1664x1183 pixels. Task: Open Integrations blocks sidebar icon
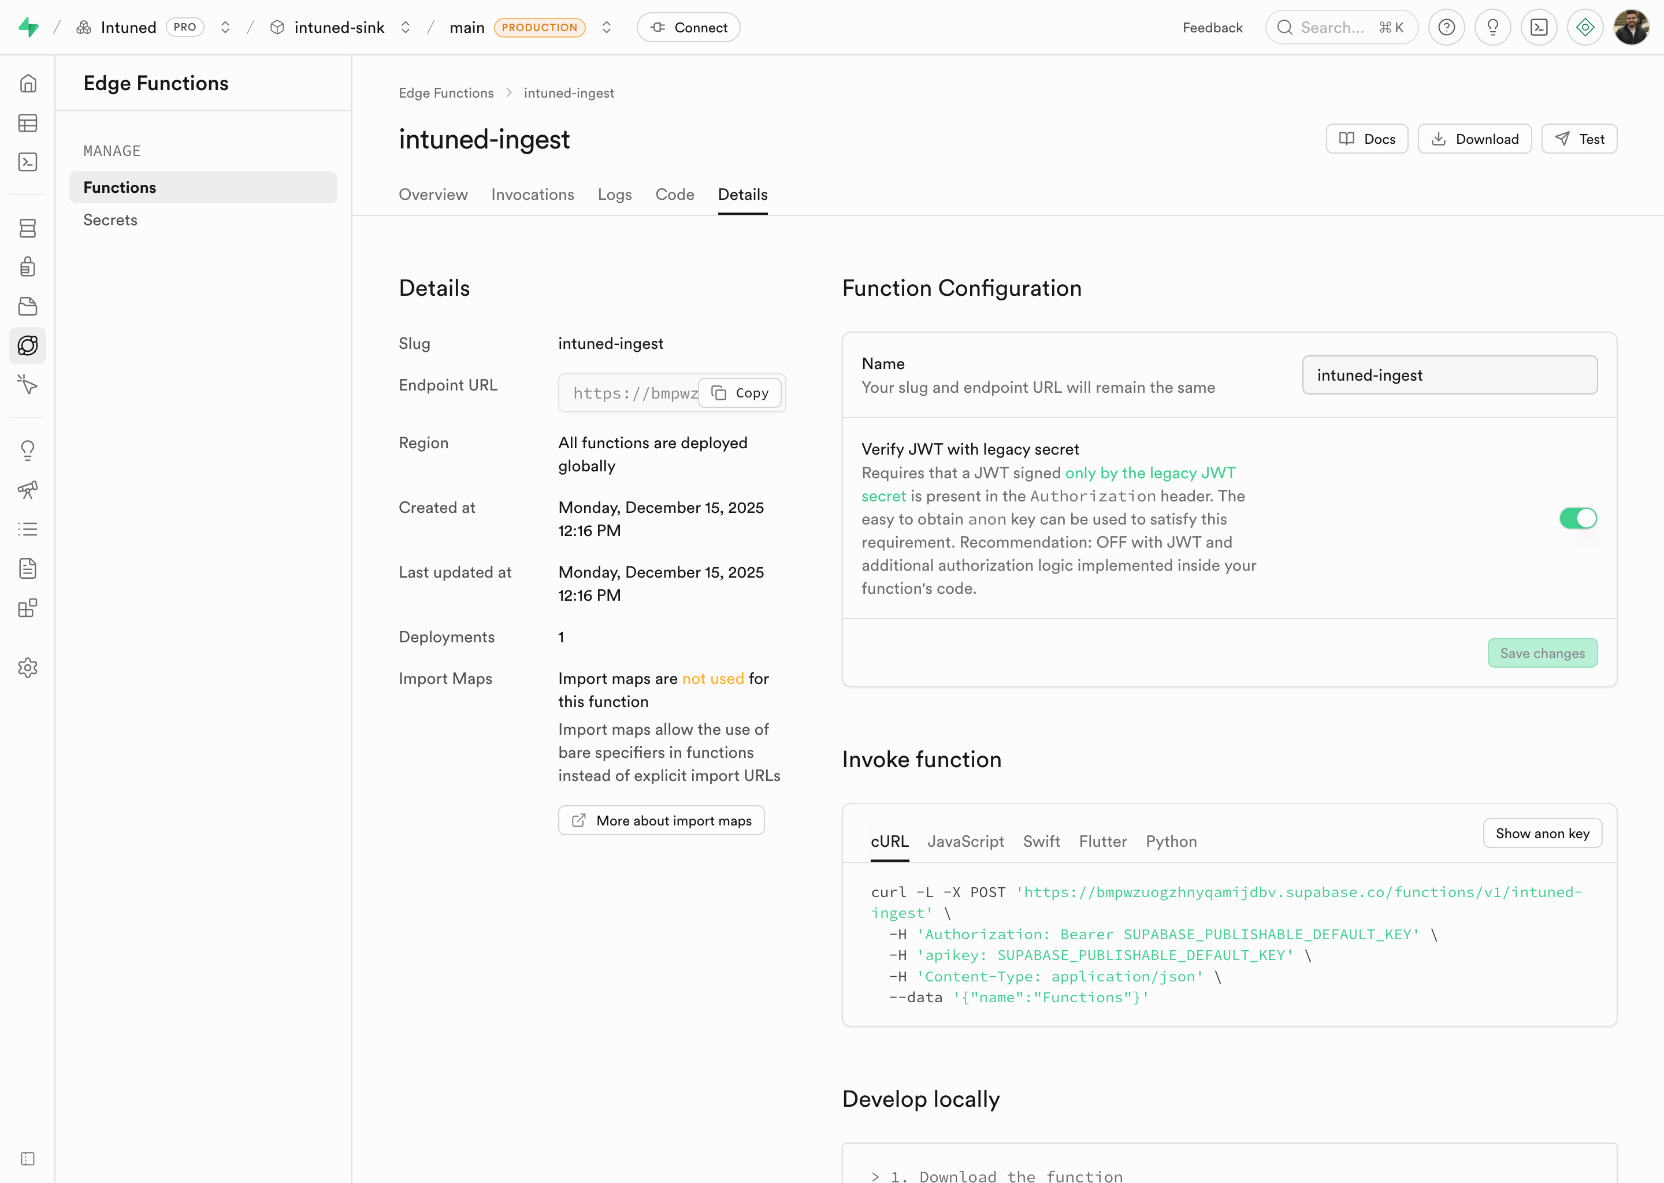(x=28, y=608)
